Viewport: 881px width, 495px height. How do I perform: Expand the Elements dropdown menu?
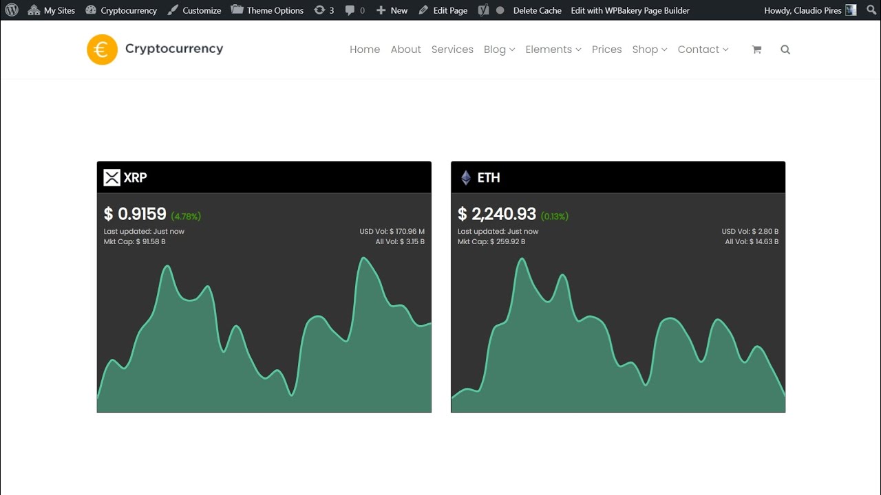[x=553, y=49]
